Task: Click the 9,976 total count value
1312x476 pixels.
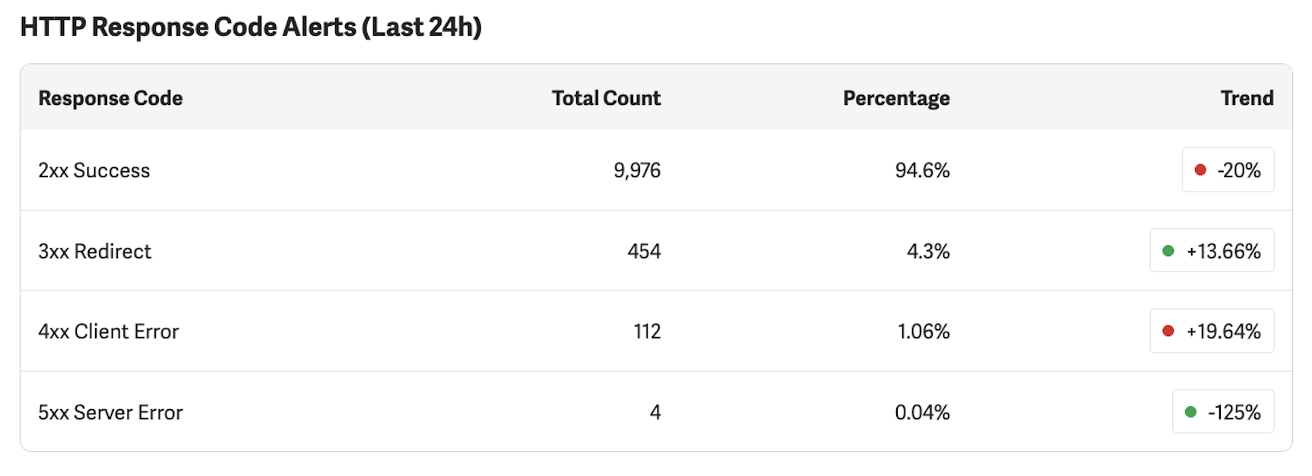Action: (637, 170)
